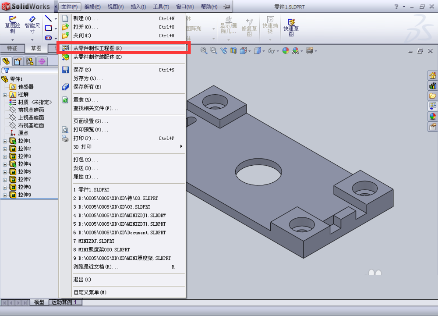Open the Custom Properties task pane
Viewport: 438px width, 316px height.
(432, 127)
